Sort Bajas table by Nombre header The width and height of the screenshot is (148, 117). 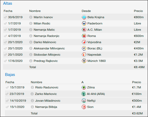[37, 82]
